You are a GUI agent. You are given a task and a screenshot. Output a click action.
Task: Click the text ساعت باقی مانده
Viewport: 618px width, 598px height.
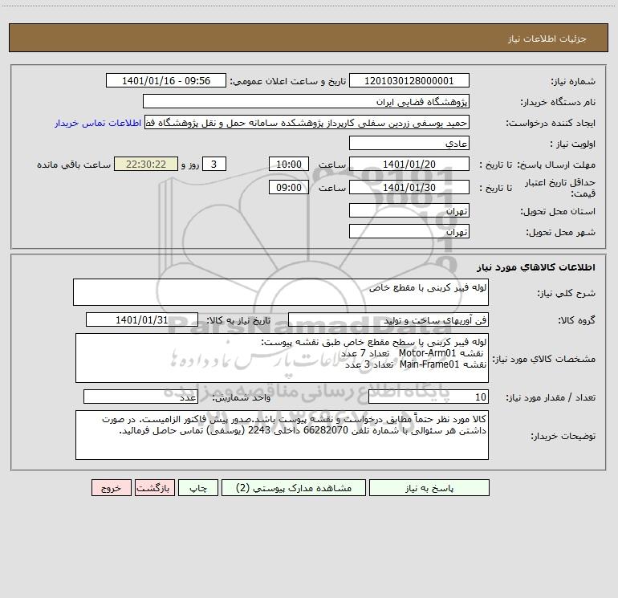click(x=74, y=165)
